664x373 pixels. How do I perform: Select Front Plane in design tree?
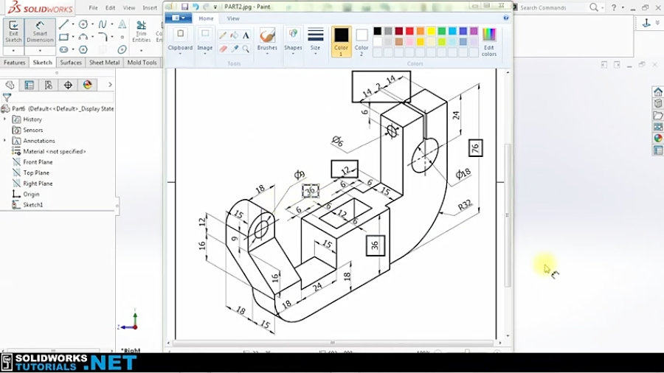[x=38, y=162]
